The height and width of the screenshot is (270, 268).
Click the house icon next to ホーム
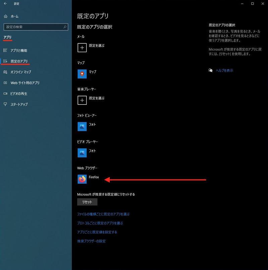5,16
